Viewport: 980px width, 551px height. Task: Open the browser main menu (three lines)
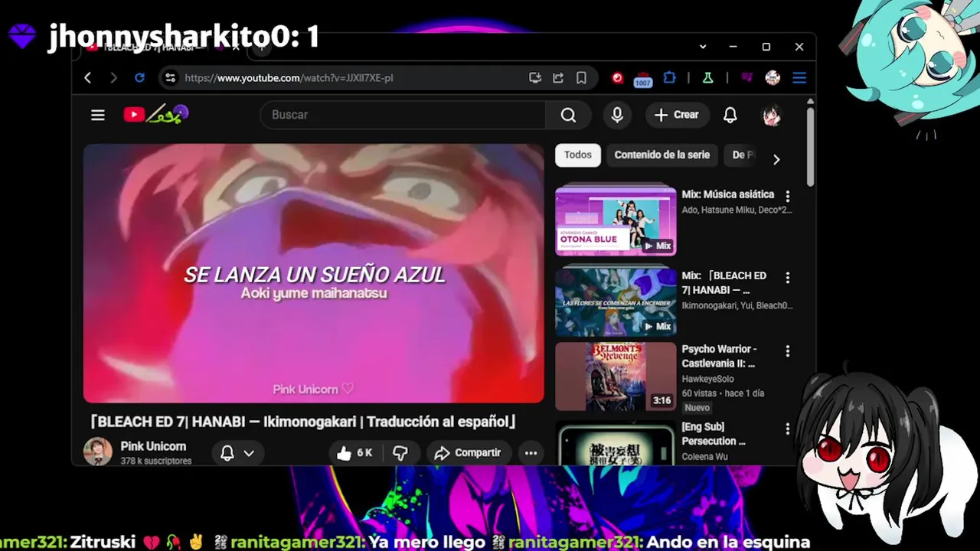pyautogui.click(x=799, y=78)
